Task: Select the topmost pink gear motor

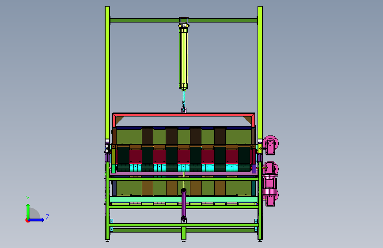Action: pyautogui.click(x=270, y=145)
